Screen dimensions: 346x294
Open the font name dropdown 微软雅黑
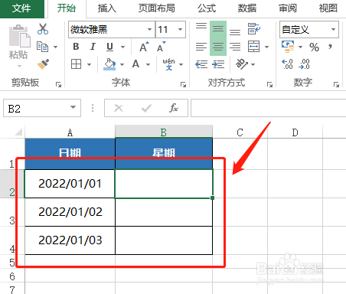coord(150,29)
